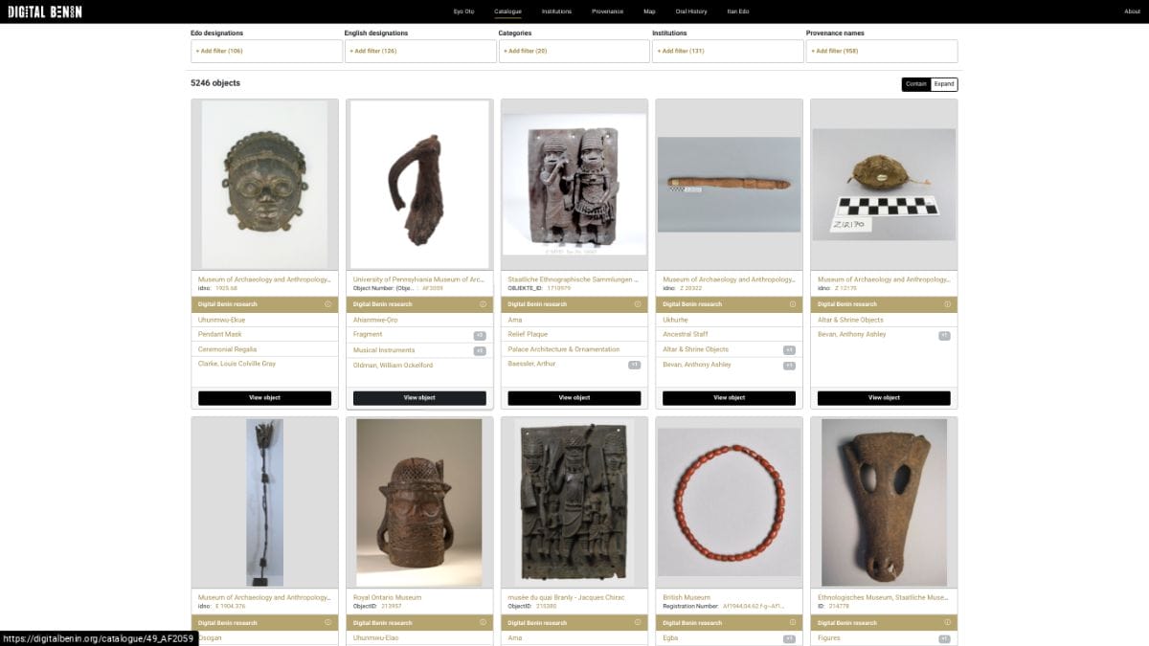Click info icon on musée du quai Branly card
1149x646 pixels.
coord(638,622)
